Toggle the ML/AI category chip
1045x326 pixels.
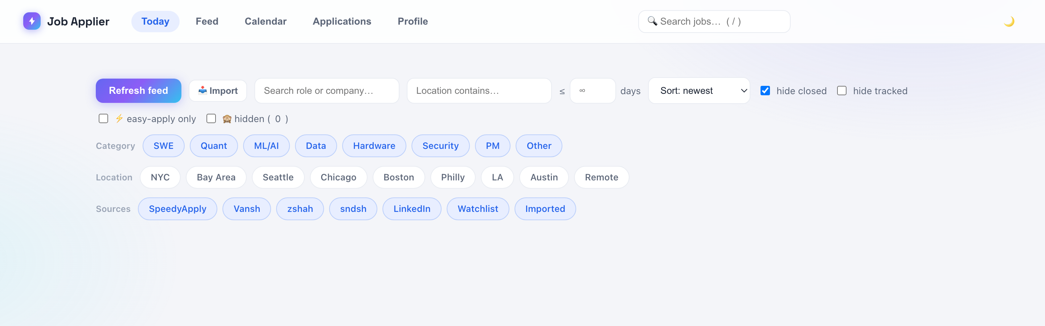(266, 146)
